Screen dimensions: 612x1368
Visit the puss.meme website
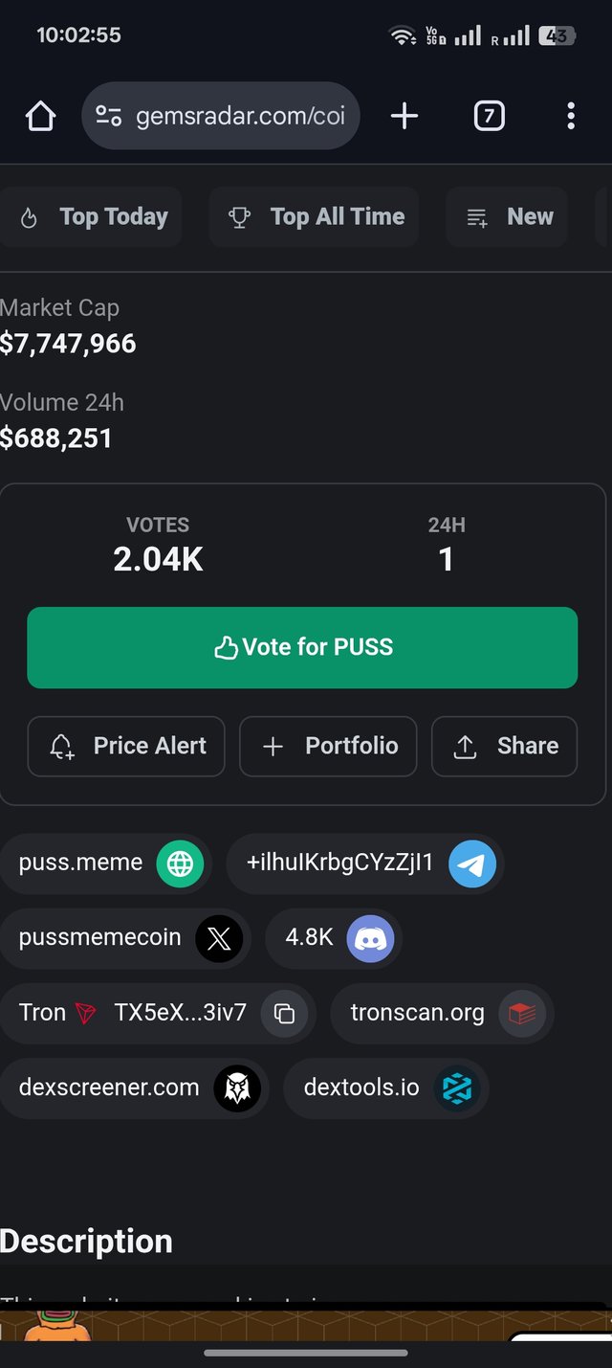[x=105, y=863]
